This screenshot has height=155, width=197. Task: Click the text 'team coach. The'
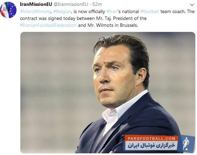[178, 12]
